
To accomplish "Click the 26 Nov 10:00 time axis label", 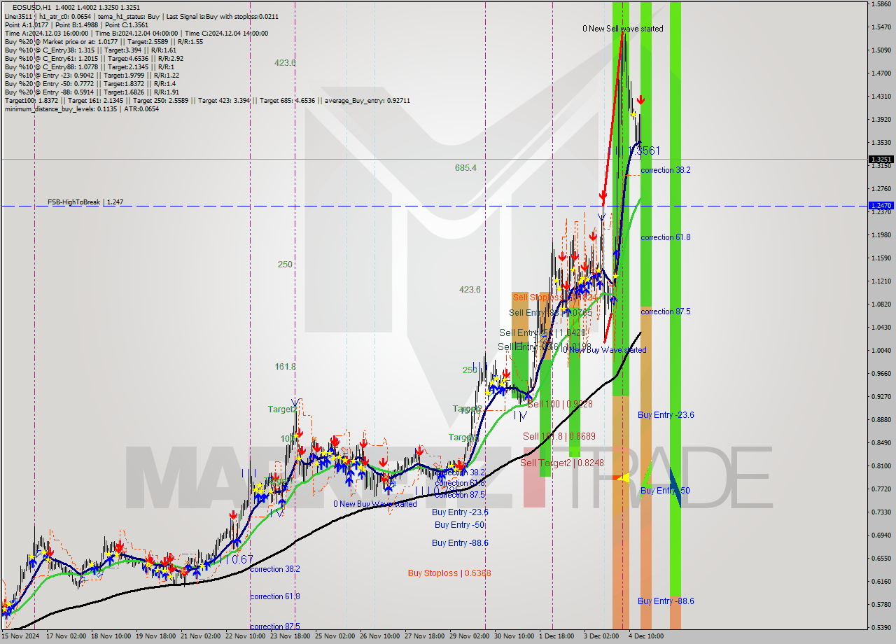I will [378, 636].
